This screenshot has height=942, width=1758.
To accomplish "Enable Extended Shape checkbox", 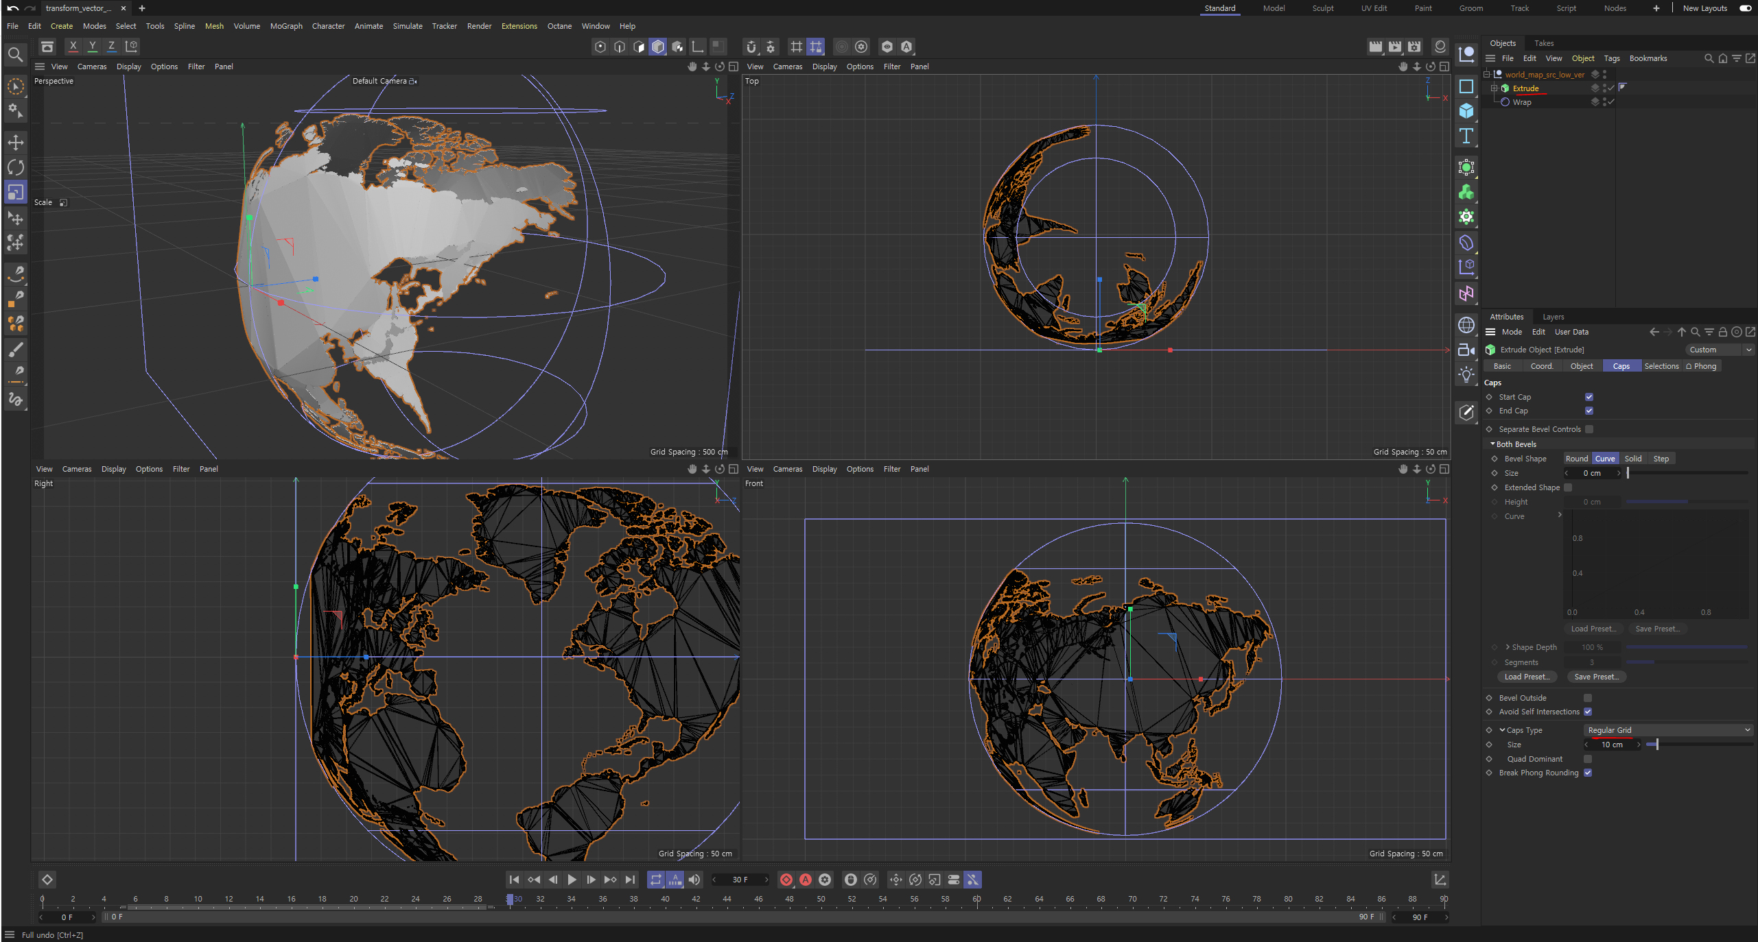I will point(1568,487).
